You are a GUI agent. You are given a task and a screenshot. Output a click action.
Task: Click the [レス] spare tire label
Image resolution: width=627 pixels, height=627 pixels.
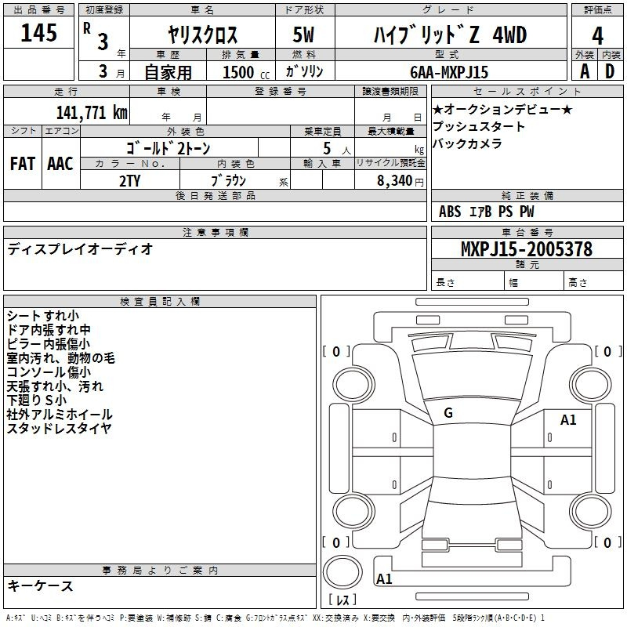pos(342,600)
